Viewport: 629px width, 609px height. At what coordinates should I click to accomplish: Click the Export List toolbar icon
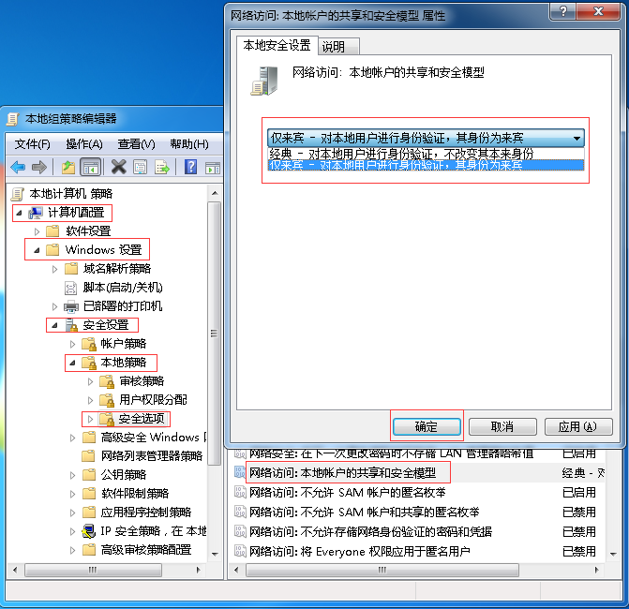162,167
